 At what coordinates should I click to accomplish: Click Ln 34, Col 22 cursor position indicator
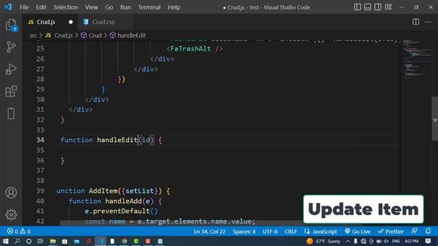click(209, 232)
